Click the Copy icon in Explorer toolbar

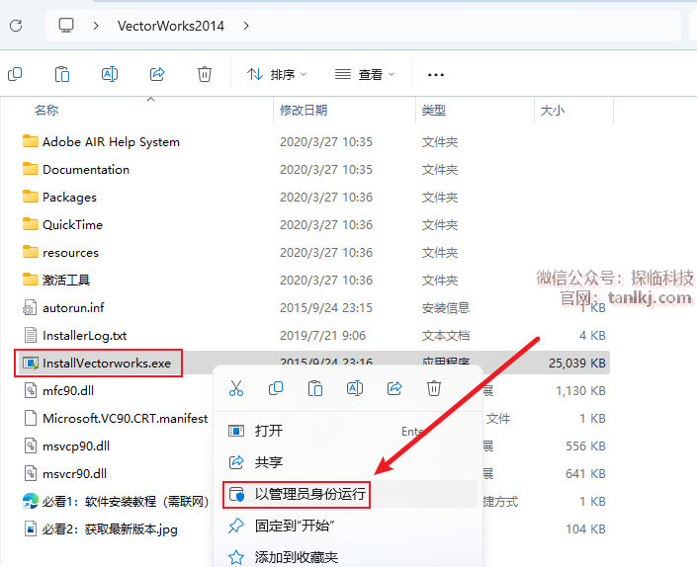15,74
